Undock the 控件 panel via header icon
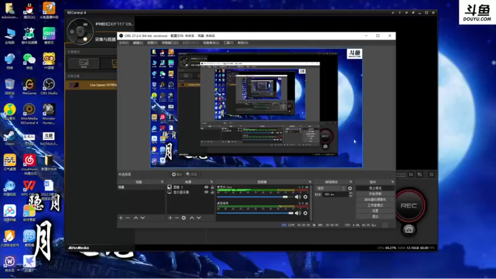The height and width of the screenshot is (279, 496). point(392,182)
